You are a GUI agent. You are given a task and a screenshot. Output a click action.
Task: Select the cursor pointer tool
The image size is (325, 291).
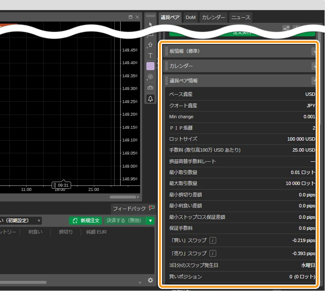[x=151, y=24]
